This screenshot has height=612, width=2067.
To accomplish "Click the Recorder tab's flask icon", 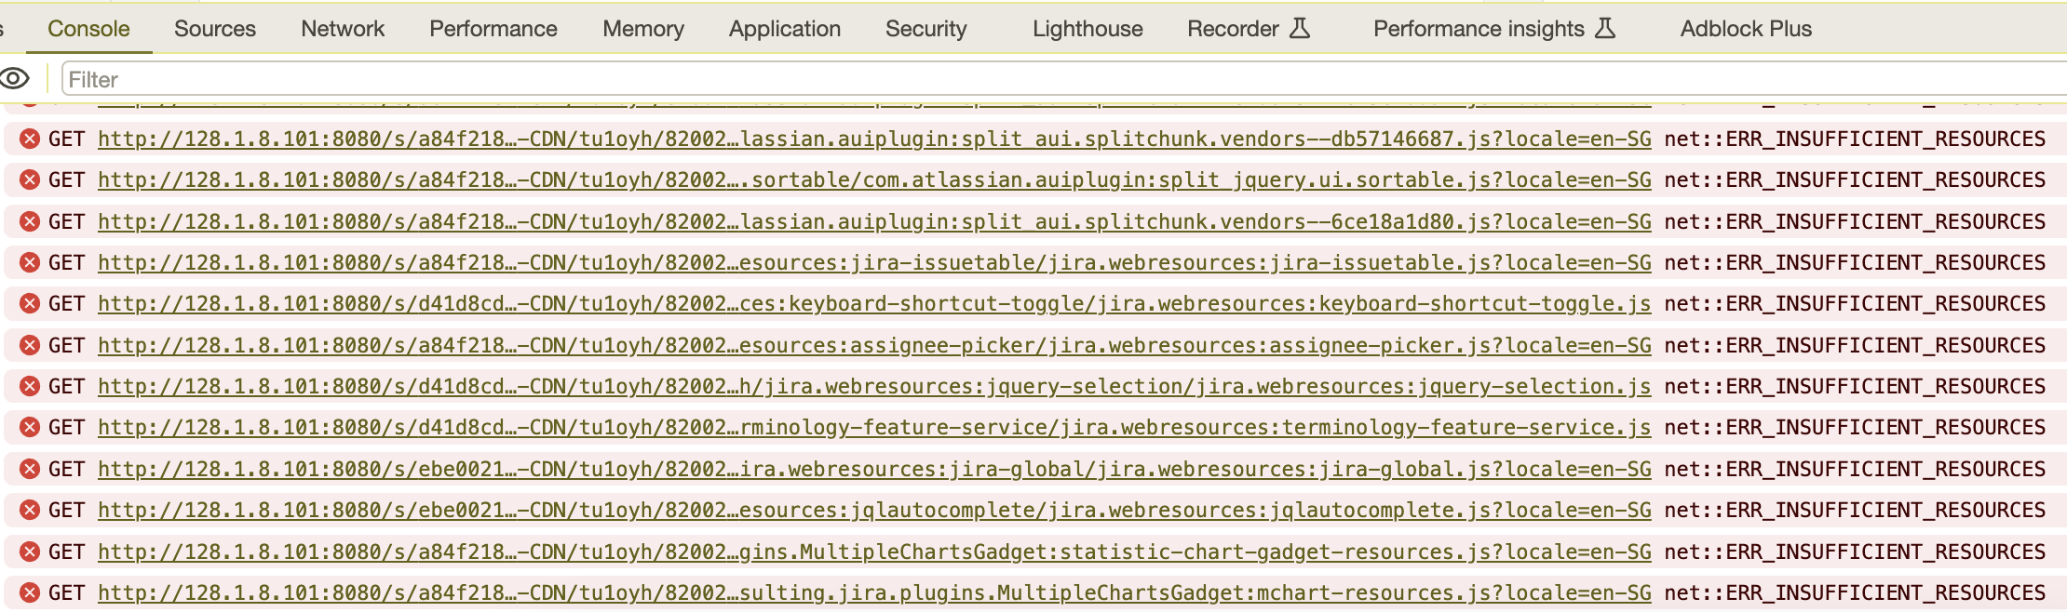I will (x=1300, y=29).
